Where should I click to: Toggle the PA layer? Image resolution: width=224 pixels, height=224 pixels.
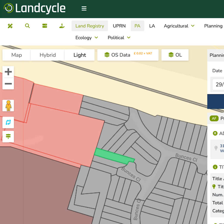[x=137, y=26]
